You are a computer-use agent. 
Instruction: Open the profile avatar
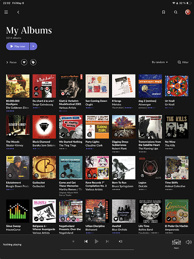[188, 12]
